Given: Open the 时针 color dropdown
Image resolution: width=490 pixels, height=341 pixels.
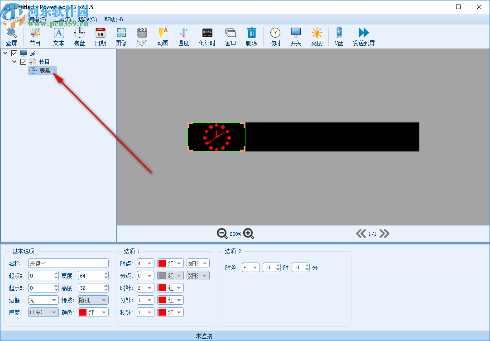Looking at the screenshot, I should [170, 288].
